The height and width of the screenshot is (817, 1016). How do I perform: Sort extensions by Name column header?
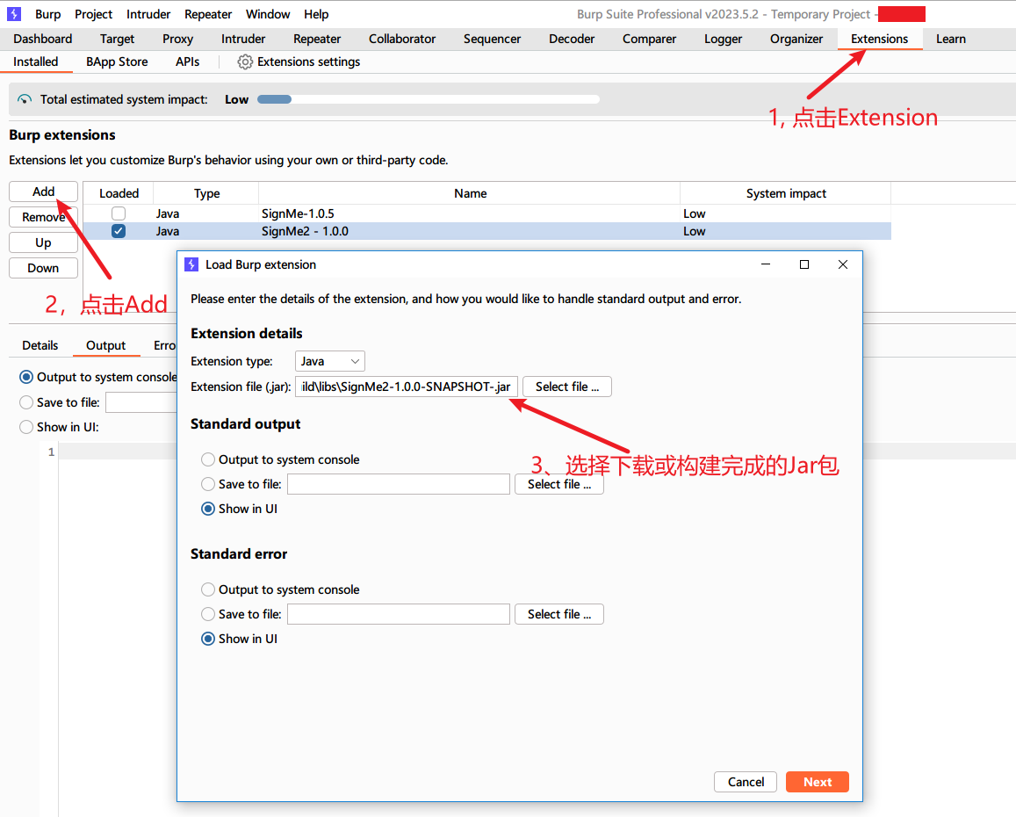(x=470, y=193)
